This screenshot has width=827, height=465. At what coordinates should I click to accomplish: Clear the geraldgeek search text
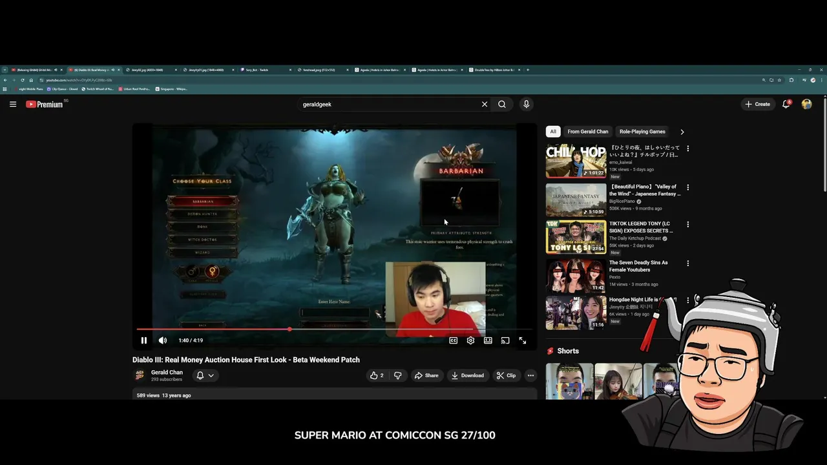(485, 104)
